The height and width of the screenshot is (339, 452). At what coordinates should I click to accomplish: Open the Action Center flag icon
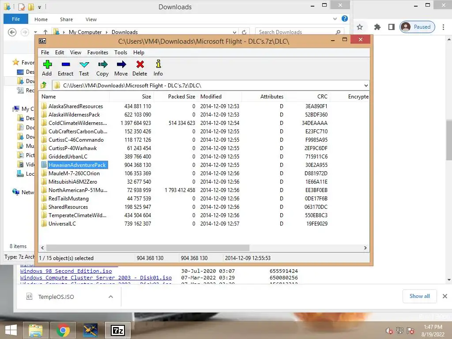[x=411, y=331]
